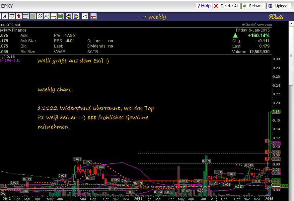Select the 'weekly chart:' annotation text
This screenshot has width=294, height=201.
[x=55, y=89]
